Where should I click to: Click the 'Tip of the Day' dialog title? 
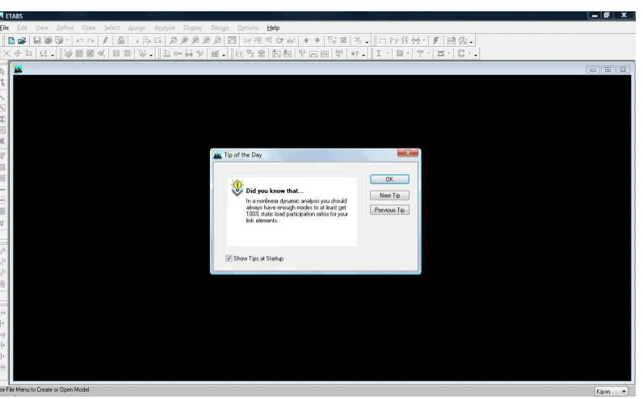click(243, 154)
